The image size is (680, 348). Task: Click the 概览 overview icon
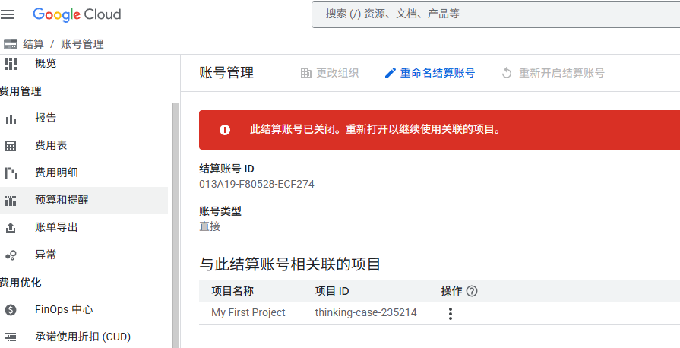[11, 63]
